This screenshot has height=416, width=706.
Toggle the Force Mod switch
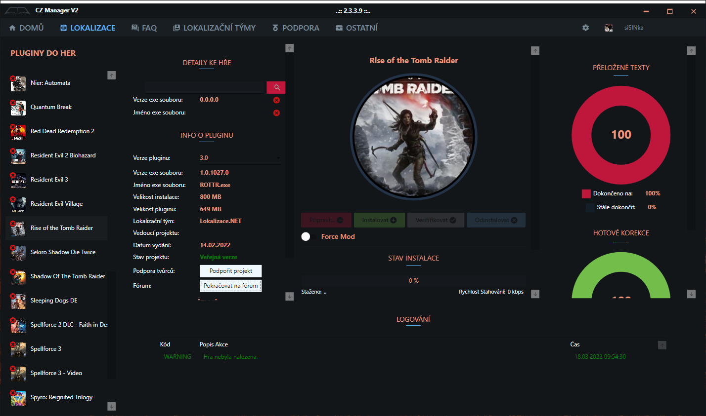pos(308,237)
